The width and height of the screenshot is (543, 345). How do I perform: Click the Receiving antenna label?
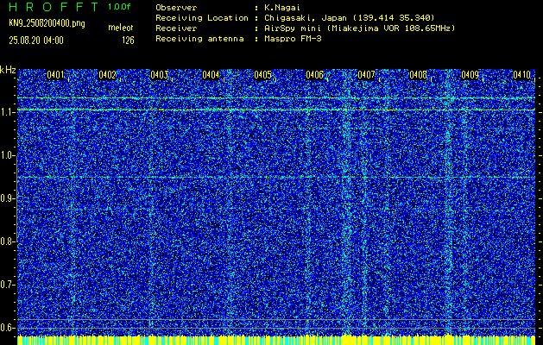[x=199, y=39]
